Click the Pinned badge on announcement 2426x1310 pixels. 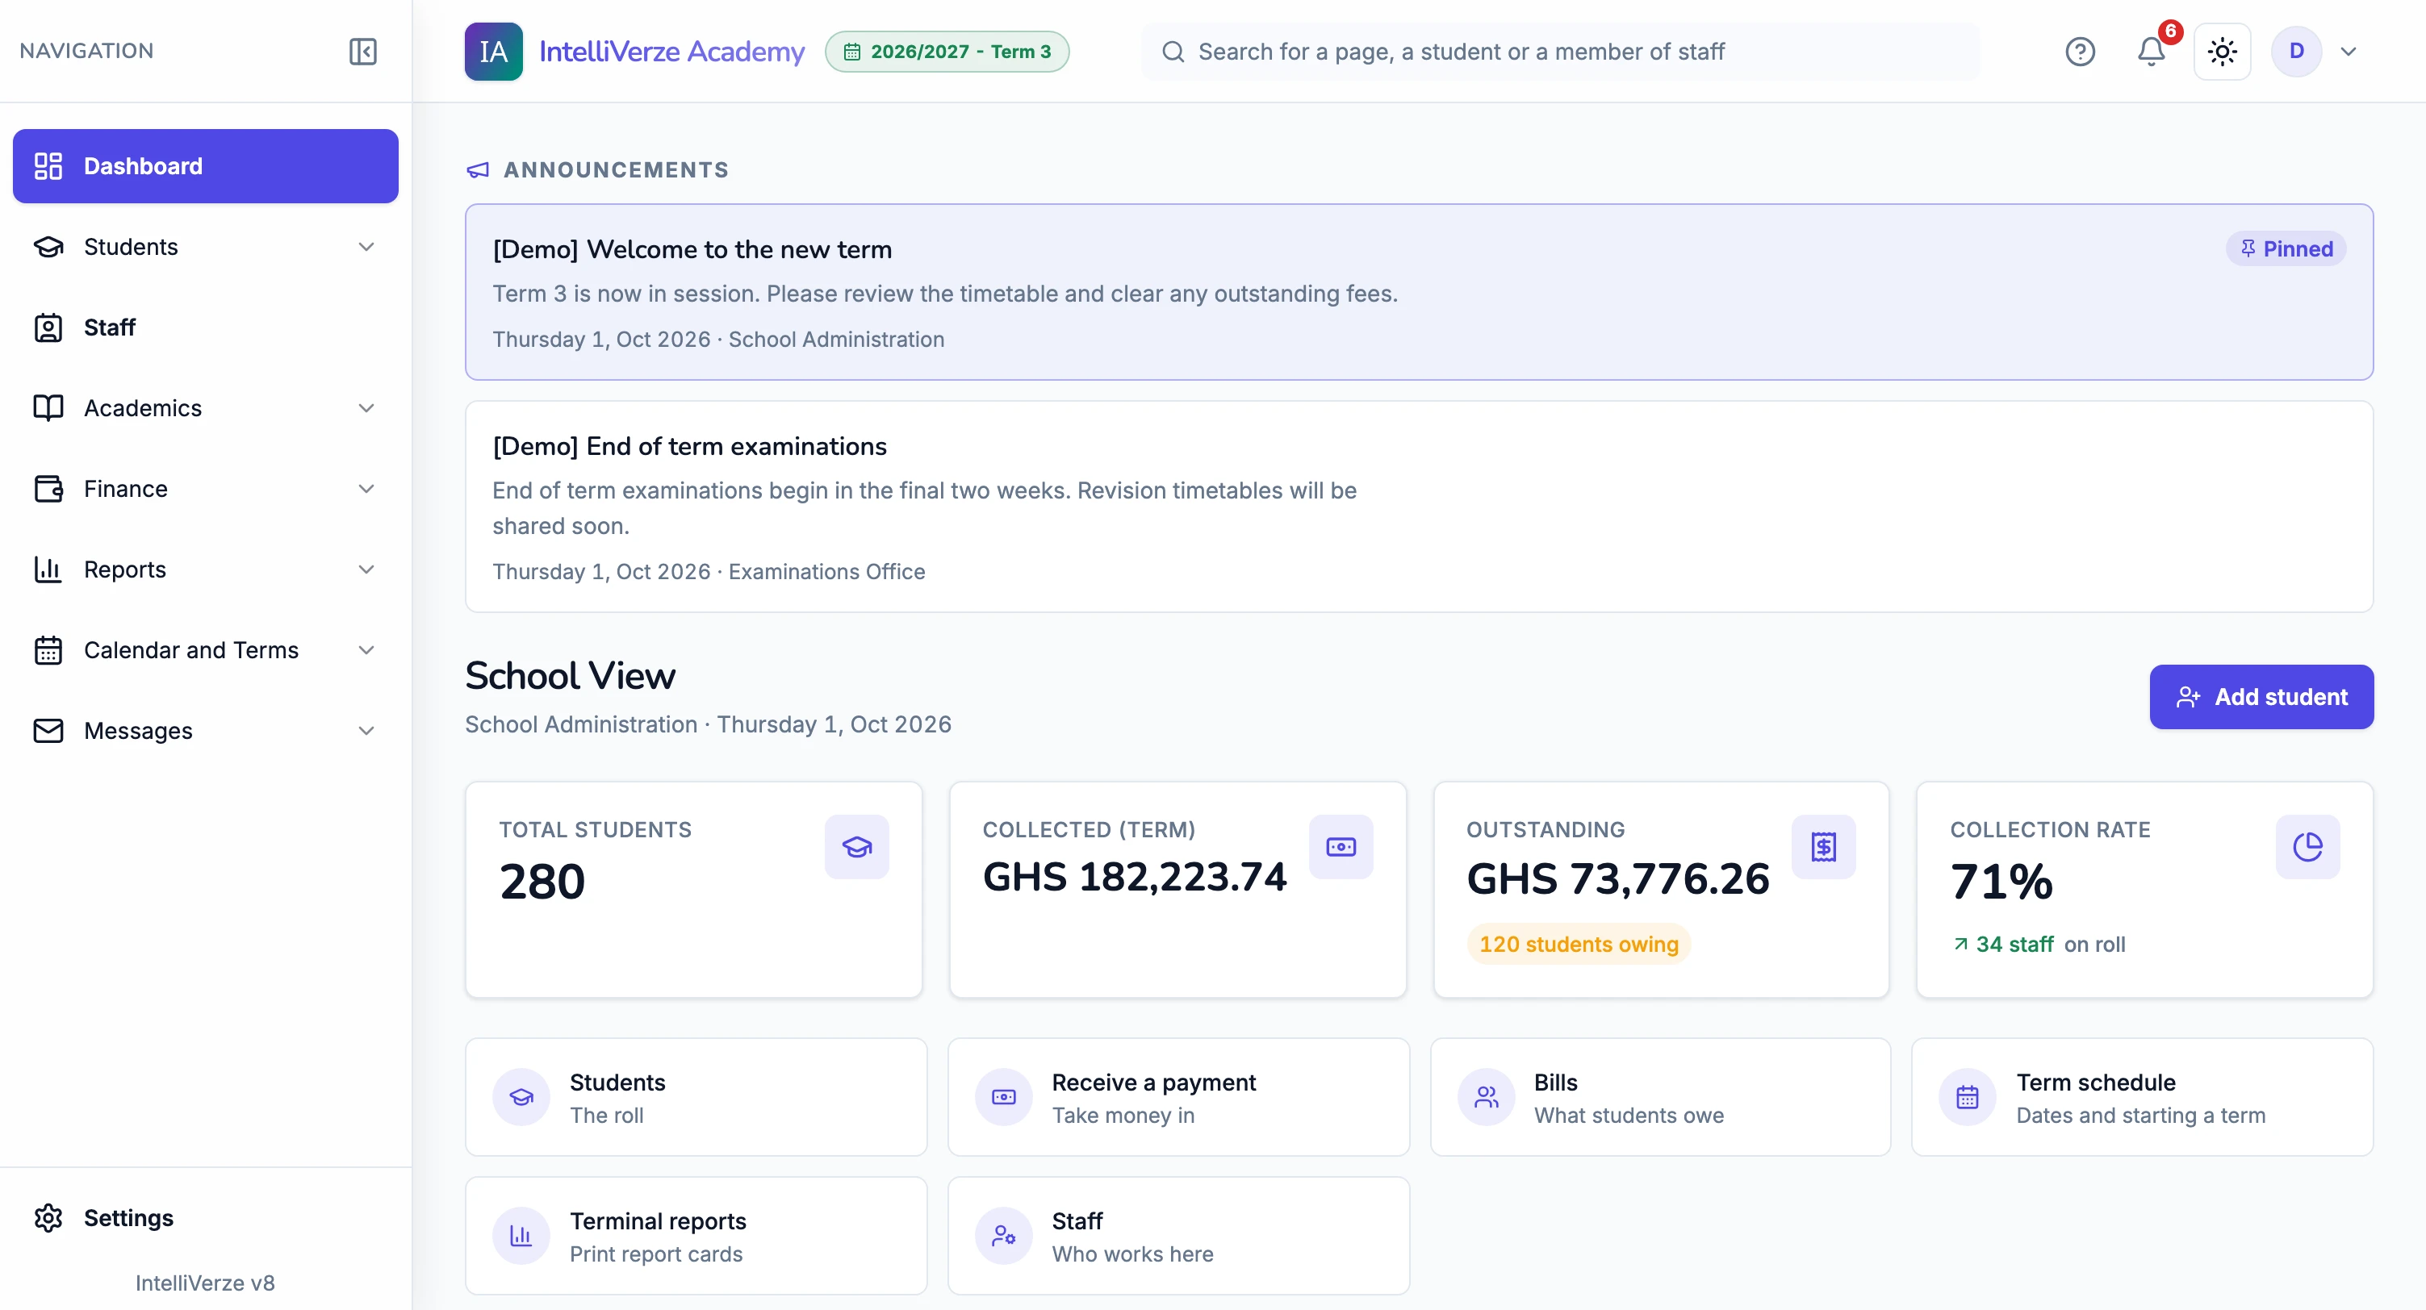tap(2285, 248)
